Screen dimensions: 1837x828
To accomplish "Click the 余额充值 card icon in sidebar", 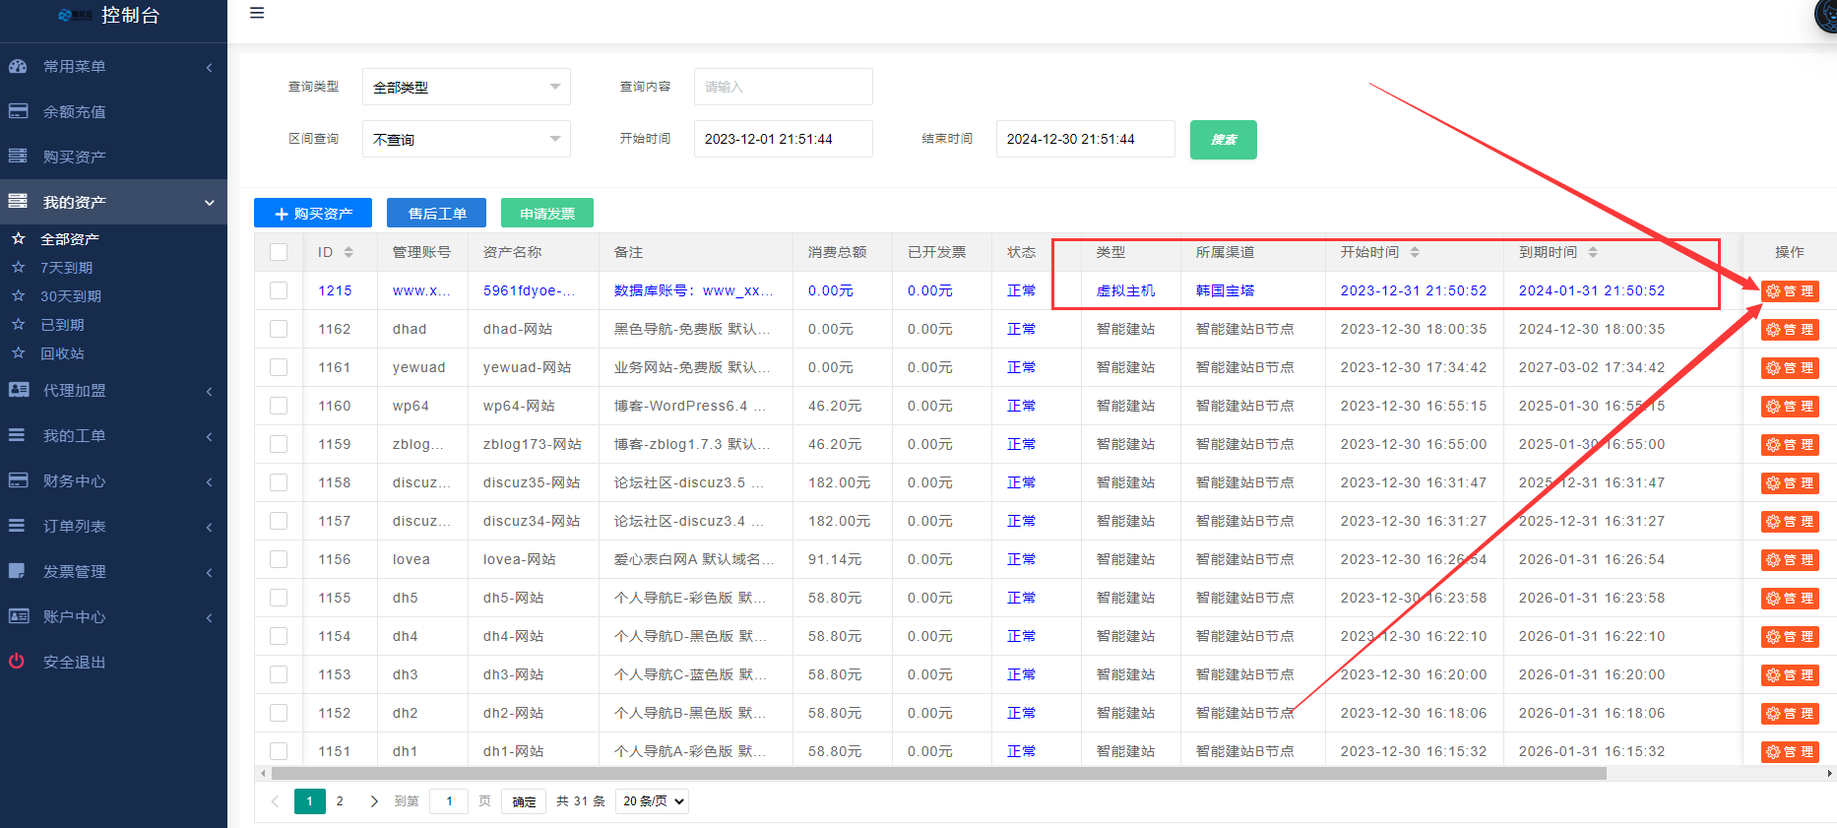I will [x=18, y=111].
